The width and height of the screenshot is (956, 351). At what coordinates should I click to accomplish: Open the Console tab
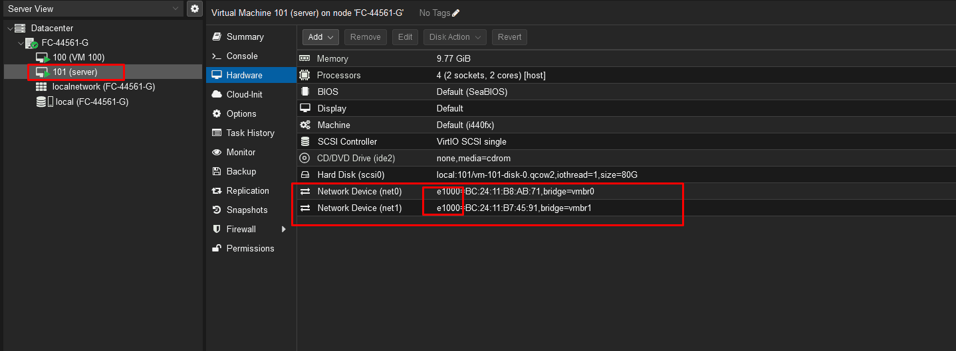251,56
